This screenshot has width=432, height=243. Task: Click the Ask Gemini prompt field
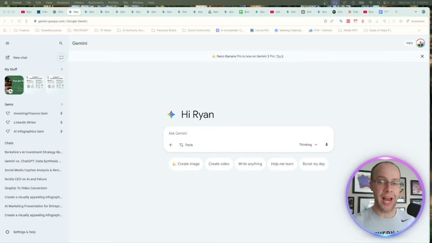click(248, 133)
